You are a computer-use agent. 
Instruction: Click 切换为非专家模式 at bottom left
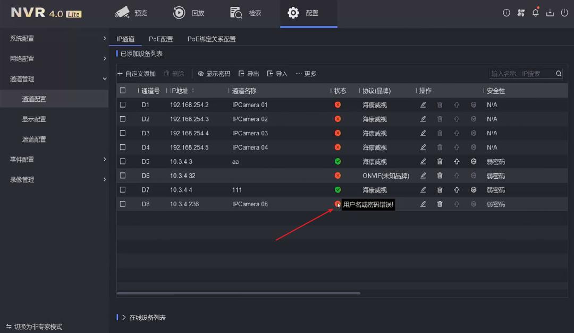33,327
